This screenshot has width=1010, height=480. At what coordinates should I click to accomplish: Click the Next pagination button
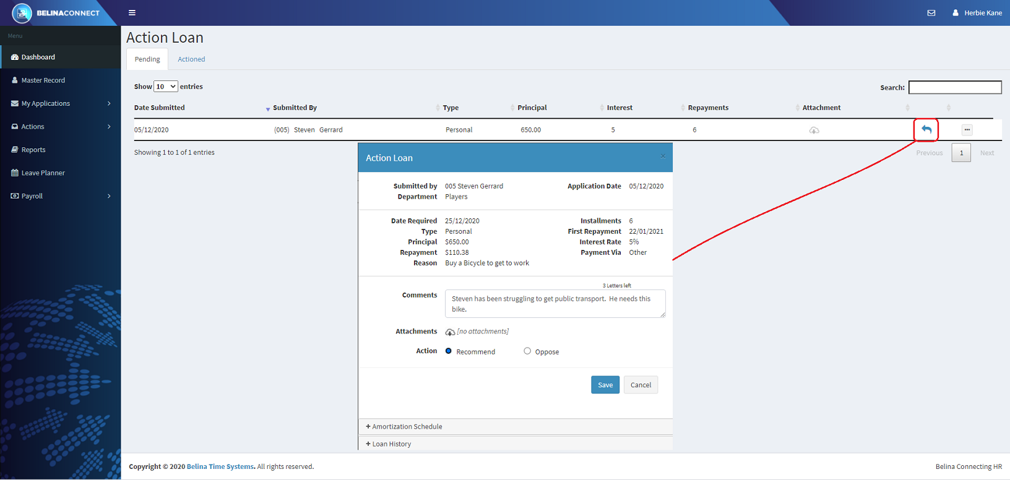coord(987,153)
